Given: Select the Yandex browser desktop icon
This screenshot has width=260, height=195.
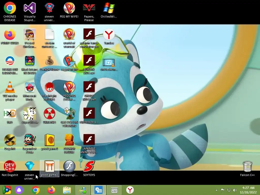Looking at the screenshot, I should [109, 34].
